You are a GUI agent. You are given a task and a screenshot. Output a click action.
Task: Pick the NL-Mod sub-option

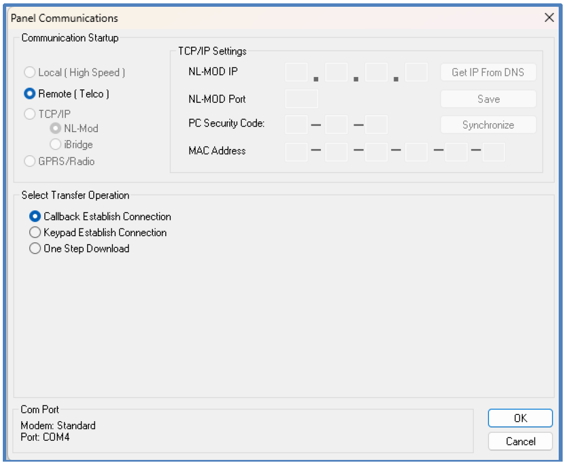56,128
